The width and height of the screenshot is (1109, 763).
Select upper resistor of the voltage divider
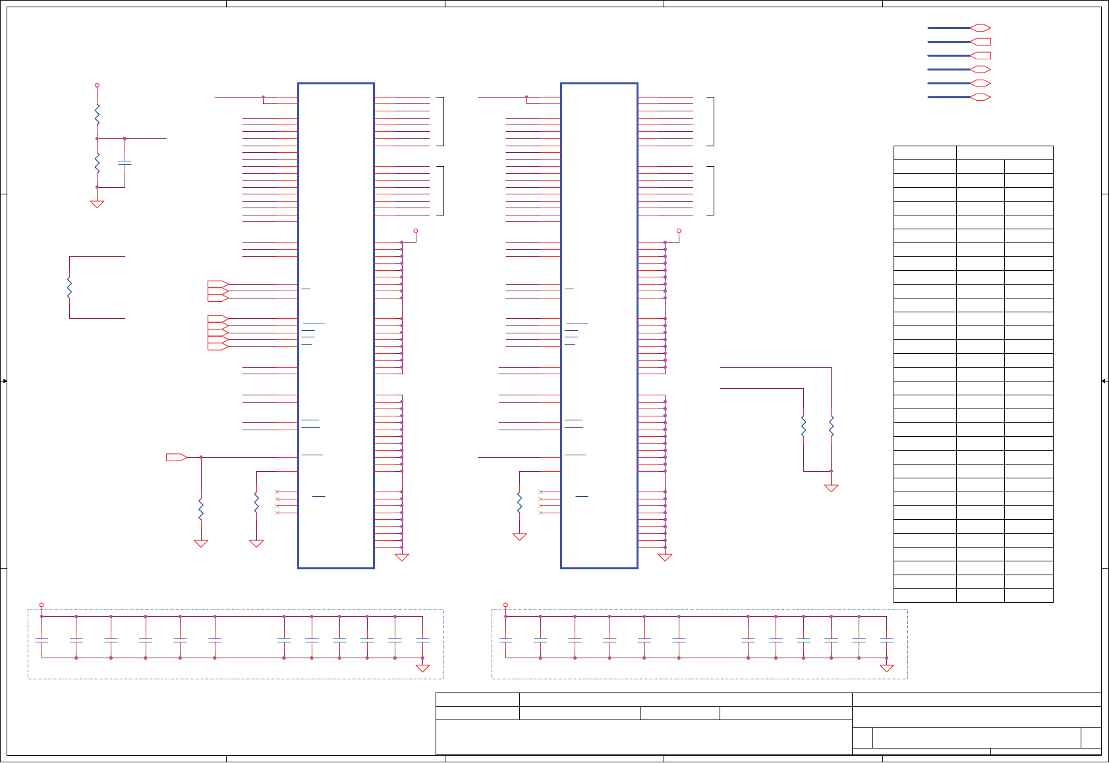coord(97,114)
